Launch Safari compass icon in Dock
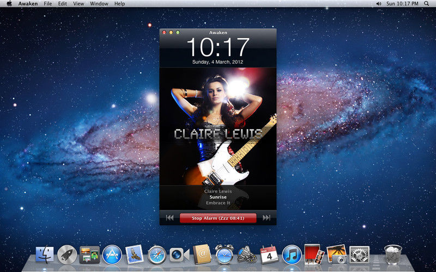This screenshot has height=272, width=436. pos(157,255)
